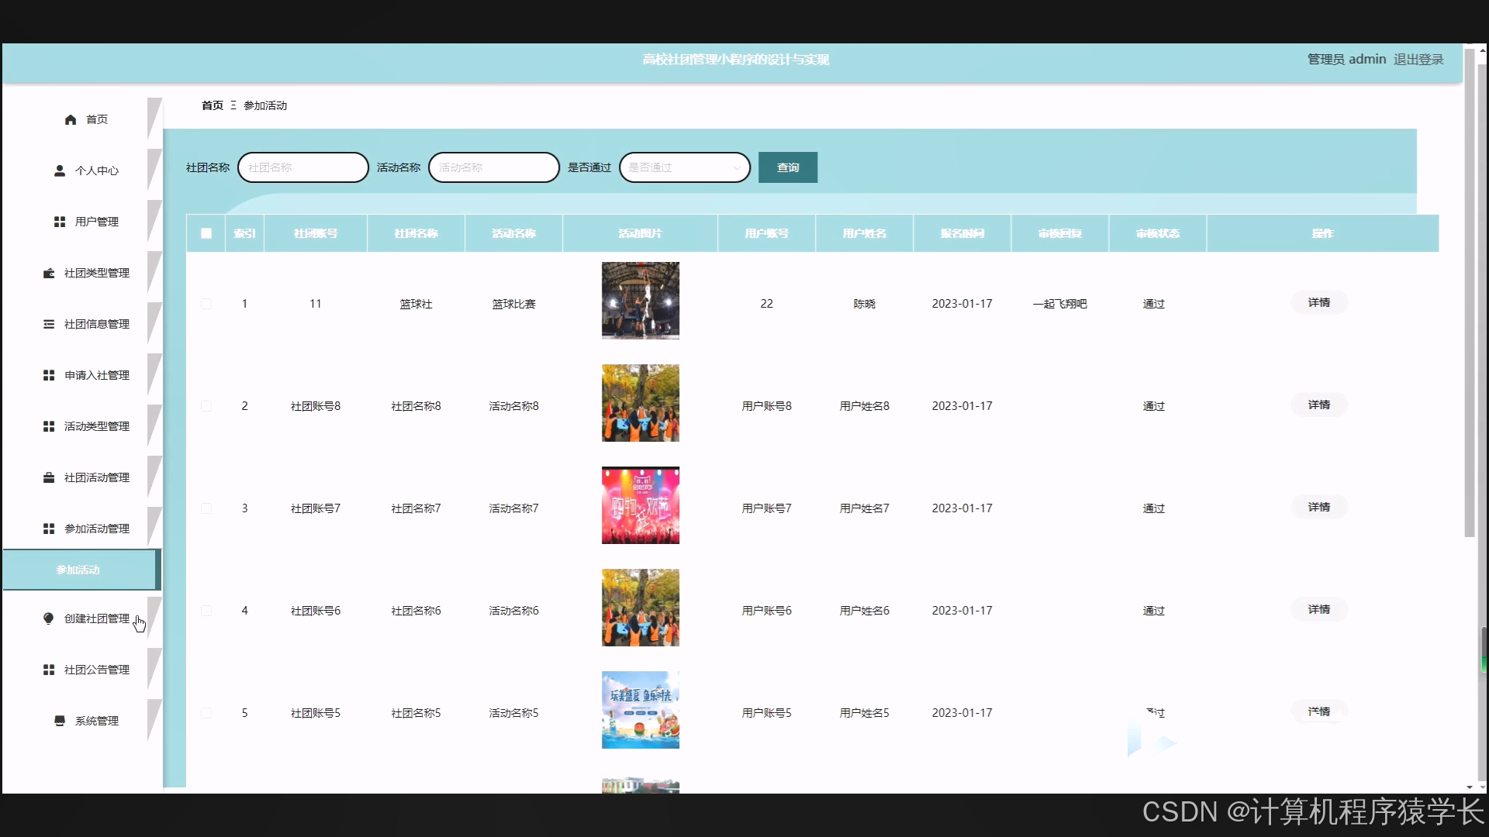
Task: Click the 报名时间 column header
Action: pyautogui.click(x=962, y=233)
